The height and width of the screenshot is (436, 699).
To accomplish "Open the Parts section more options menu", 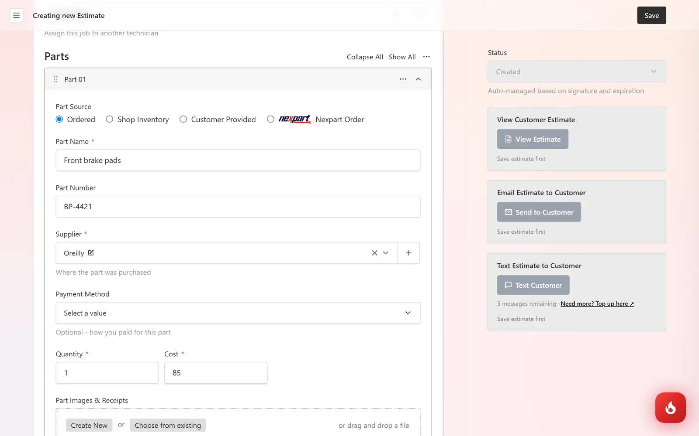I will pyautogui.click(x=426, y=57).
